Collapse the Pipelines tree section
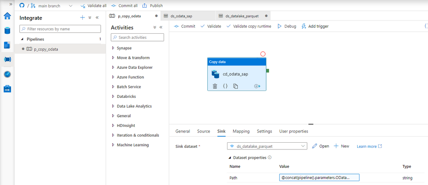The image size is (428, 185). click(x=22, y=39)
